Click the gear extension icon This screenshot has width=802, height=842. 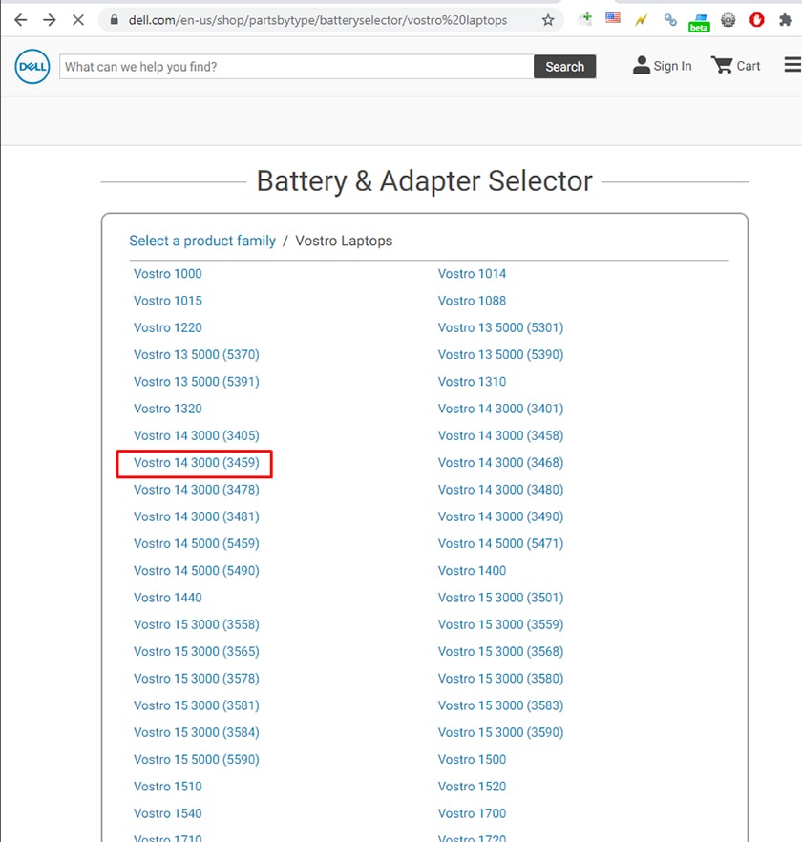pyautogui.click(x=728, y=18)
